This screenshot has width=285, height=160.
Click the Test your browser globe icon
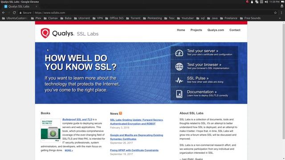[x=179, y=67]
